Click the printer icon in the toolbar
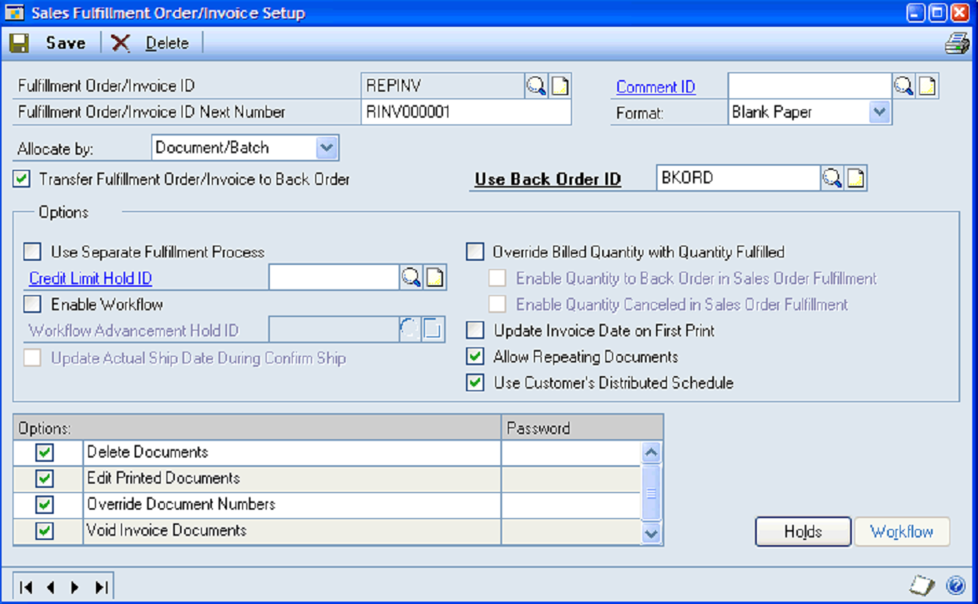The height and width of the screenshot is (604, 978). [957, 43]
